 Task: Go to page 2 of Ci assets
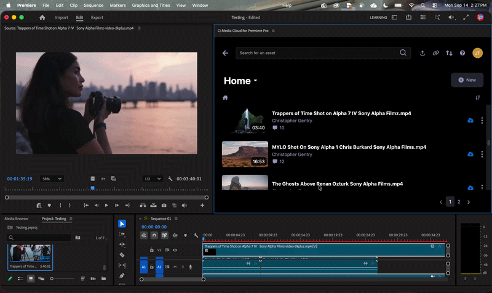coord(459,202)
